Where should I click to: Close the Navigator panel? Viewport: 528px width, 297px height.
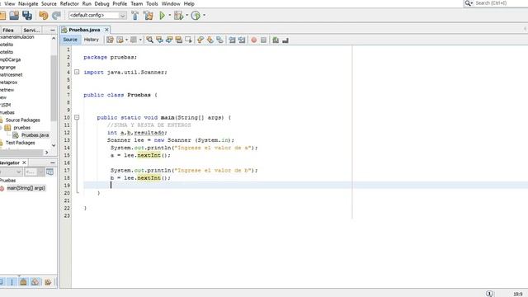(24, 163)
